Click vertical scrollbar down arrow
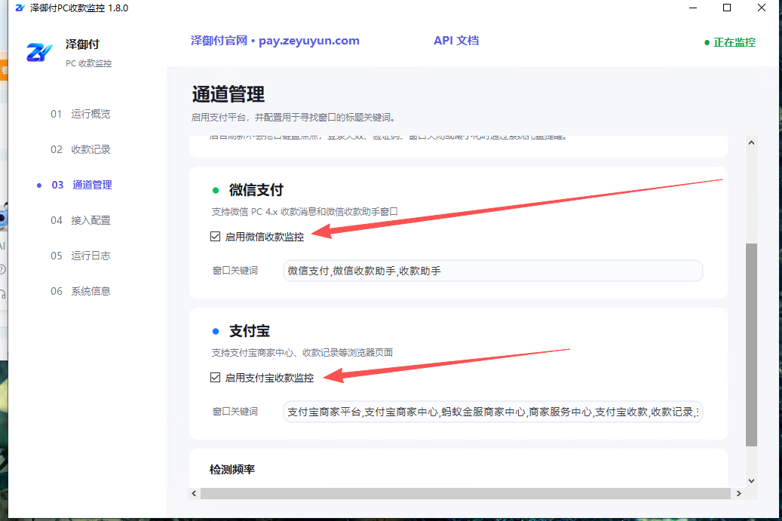782x521 pixels. [x=752, y=481]
